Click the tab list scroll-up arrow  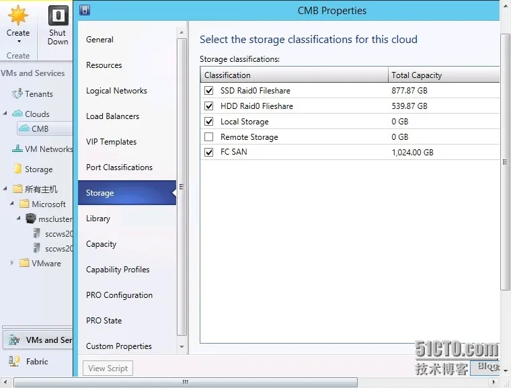click(182, 32)
